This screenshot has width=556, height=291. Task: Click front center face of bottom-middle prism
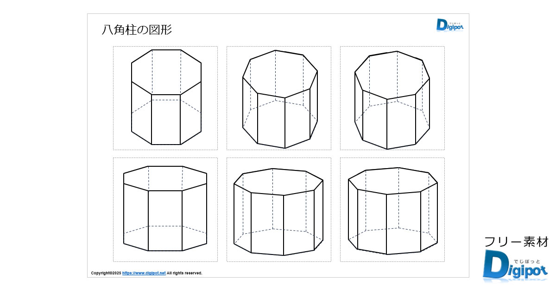[x=267, y=224]
